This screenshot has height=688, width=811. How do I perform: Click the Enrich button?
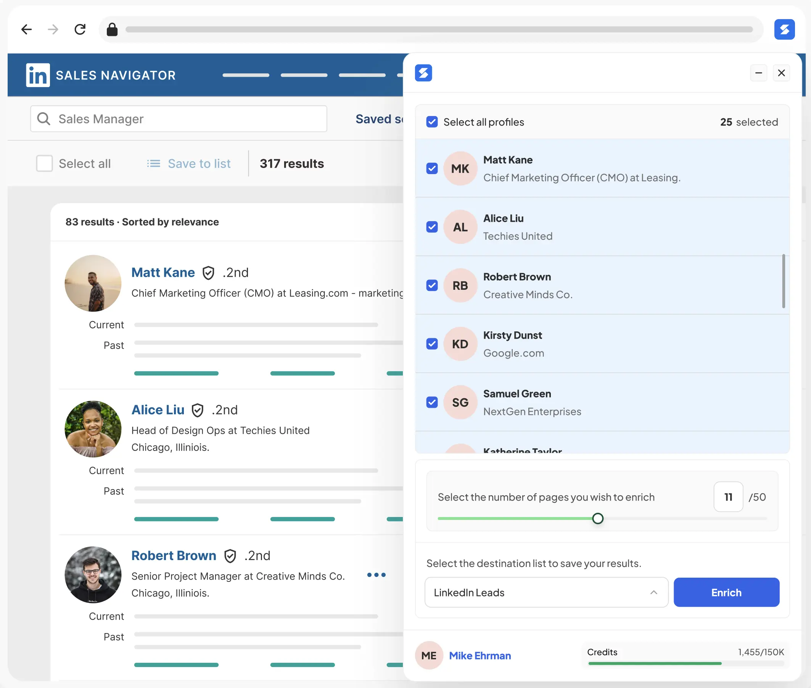(x=726, y=593)
